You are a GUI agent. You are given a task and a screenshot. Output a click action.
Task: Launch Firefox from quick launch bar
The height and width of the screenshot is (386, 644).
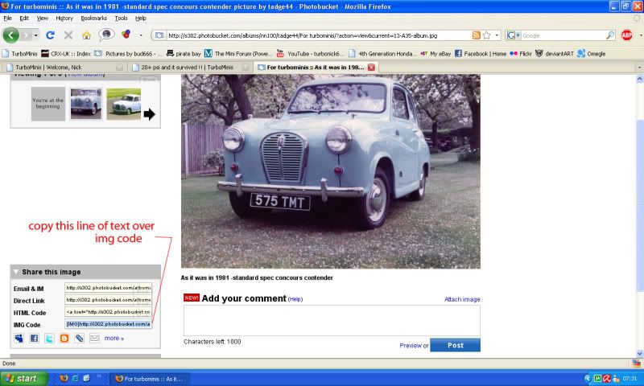pos(64,378)
